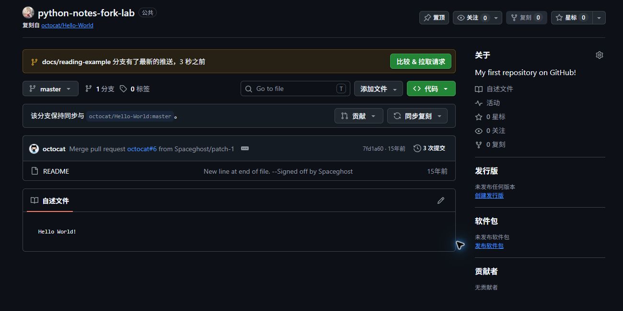623x311 pixels.
Task: Click the star icon beside 0 星标
Action: pyautogui.click(x=478, y=117)
